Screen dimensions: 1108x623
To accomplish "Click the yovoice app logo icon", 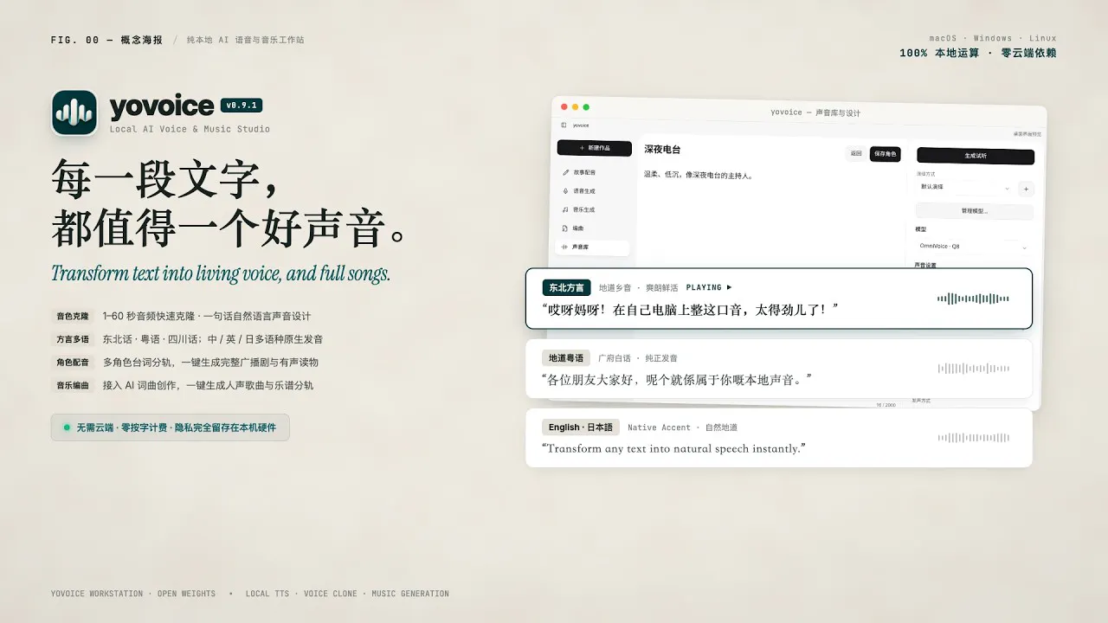I will 74,112.
